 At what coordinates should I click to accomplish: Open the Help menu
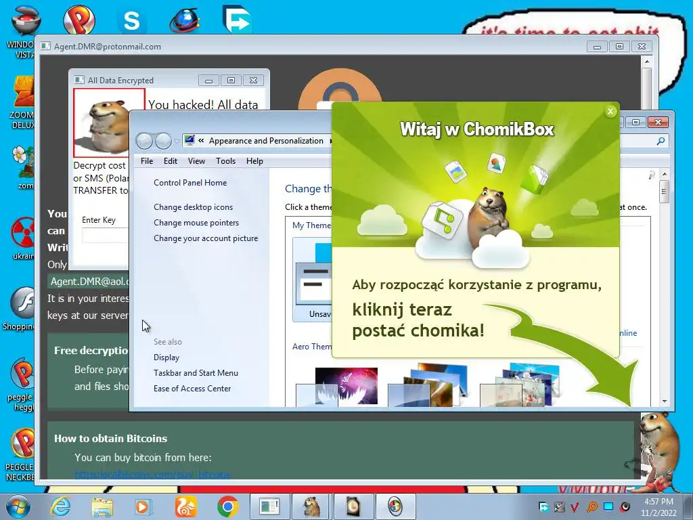[254, 161]
